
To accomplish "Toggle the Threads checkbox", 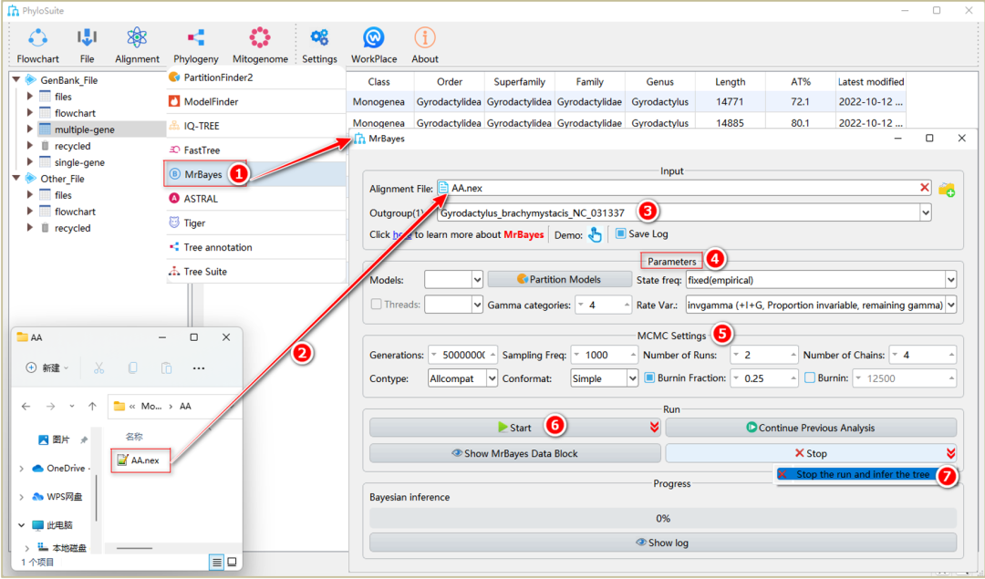I will pos(377,305).
